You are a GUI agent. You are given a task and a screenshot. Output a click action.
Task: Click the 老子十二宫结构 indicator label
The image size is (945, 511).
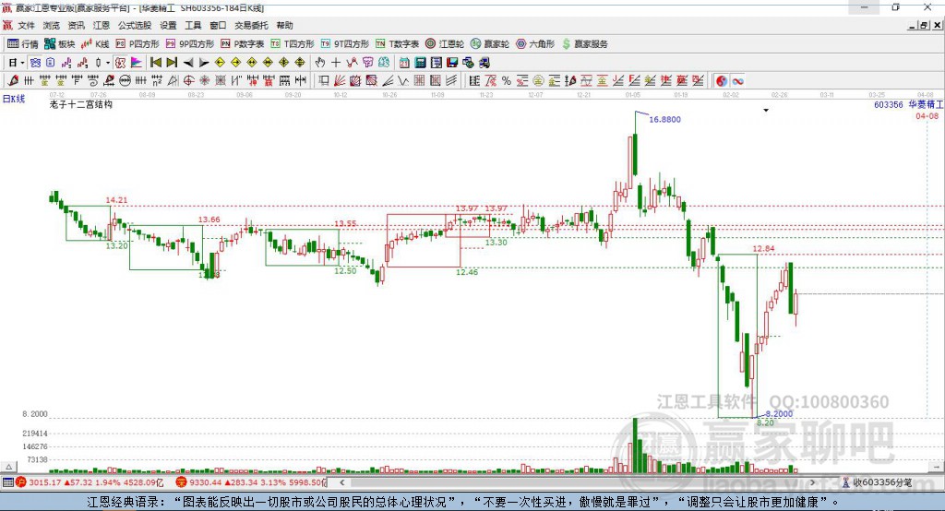point(81,104)
